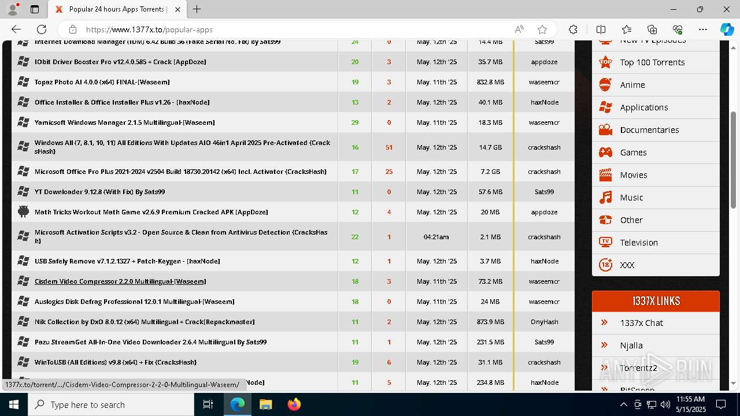Click uploader haxNode in USB Safely Remove row
This screenshot has width=740, height=416.
click(544, 261)
